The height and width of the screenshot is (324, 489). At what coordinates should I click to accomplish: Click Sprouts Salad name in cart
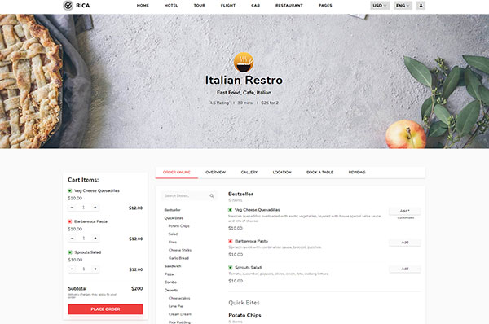click(88, 252)
